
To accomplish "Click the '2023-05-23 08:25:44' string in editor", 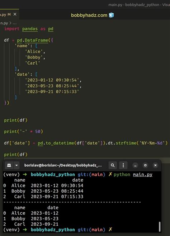I will click(x=52, y=86).
